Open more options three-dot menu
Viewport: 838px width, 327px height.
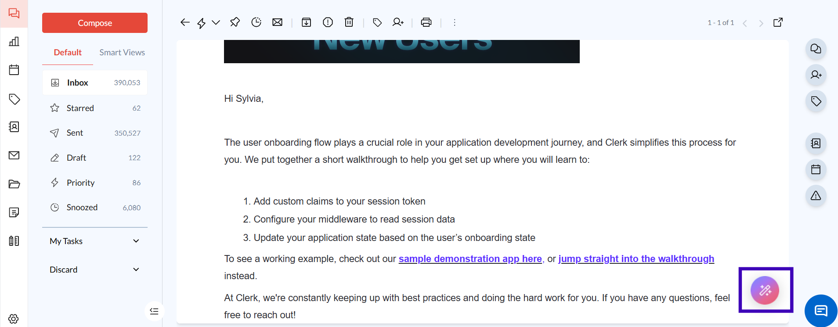[x=455, y=22]
